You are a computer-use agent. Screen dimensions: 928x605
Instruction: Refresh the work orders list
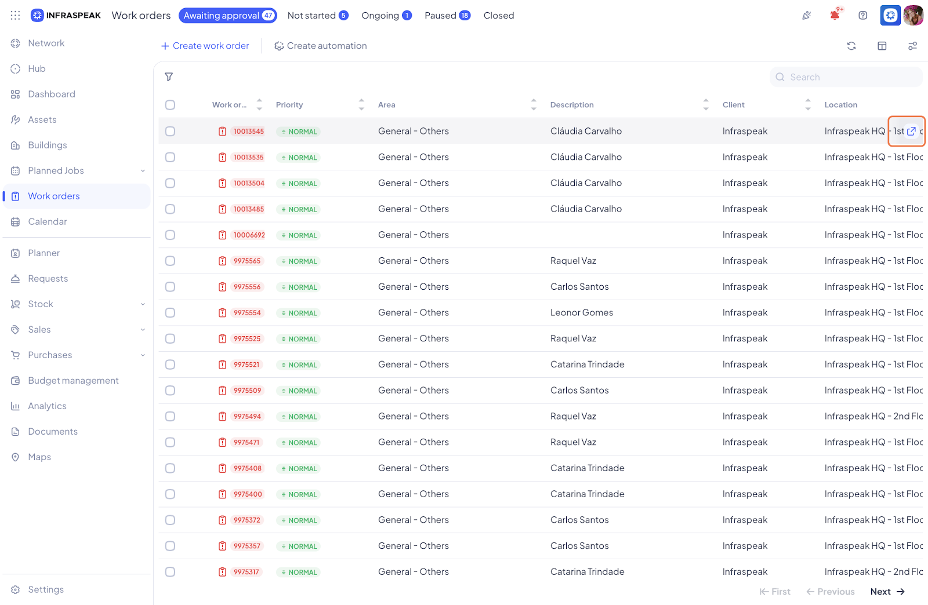pyautogui.click(x=851, y=46)
